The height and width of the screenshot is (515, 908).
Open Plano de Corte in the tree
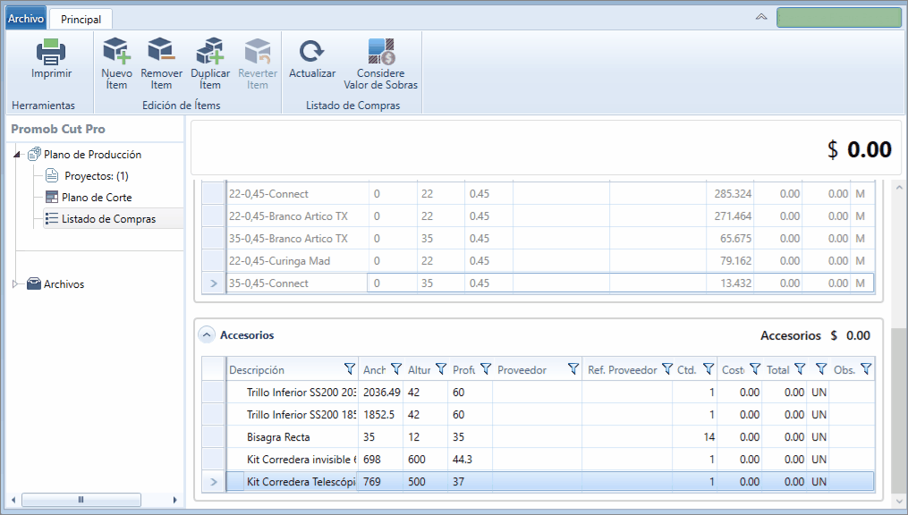pyautogui.click(x=97, y=198)
